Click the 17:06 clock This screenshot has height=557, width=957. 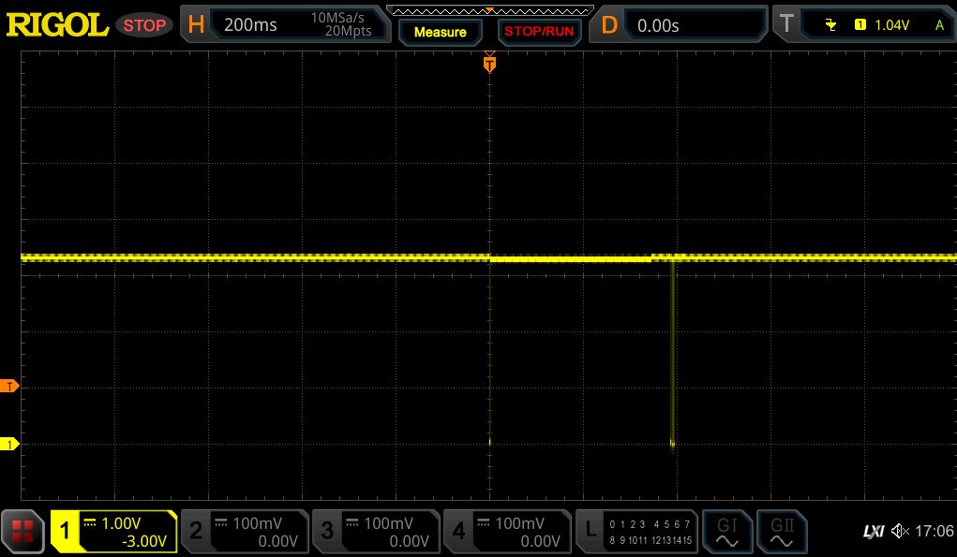click(x=934, y=531)
